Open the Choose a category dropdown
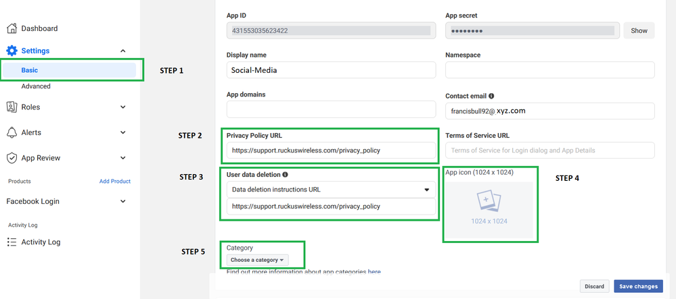676x299 pixels. pyautogui.click(x=257, y=260)
